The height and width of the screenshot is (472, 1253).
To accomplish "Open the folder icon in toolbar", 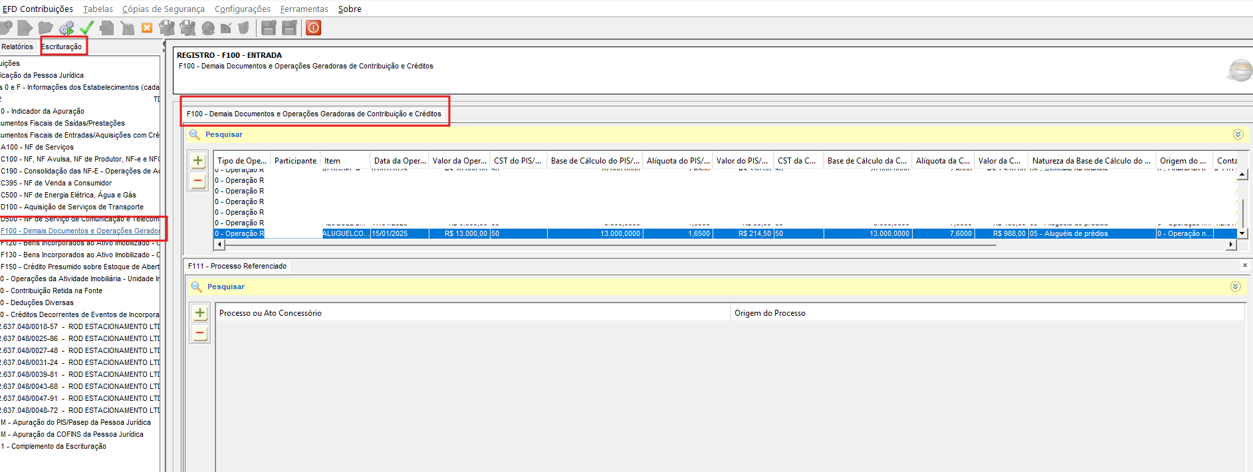I will point(46,28).
